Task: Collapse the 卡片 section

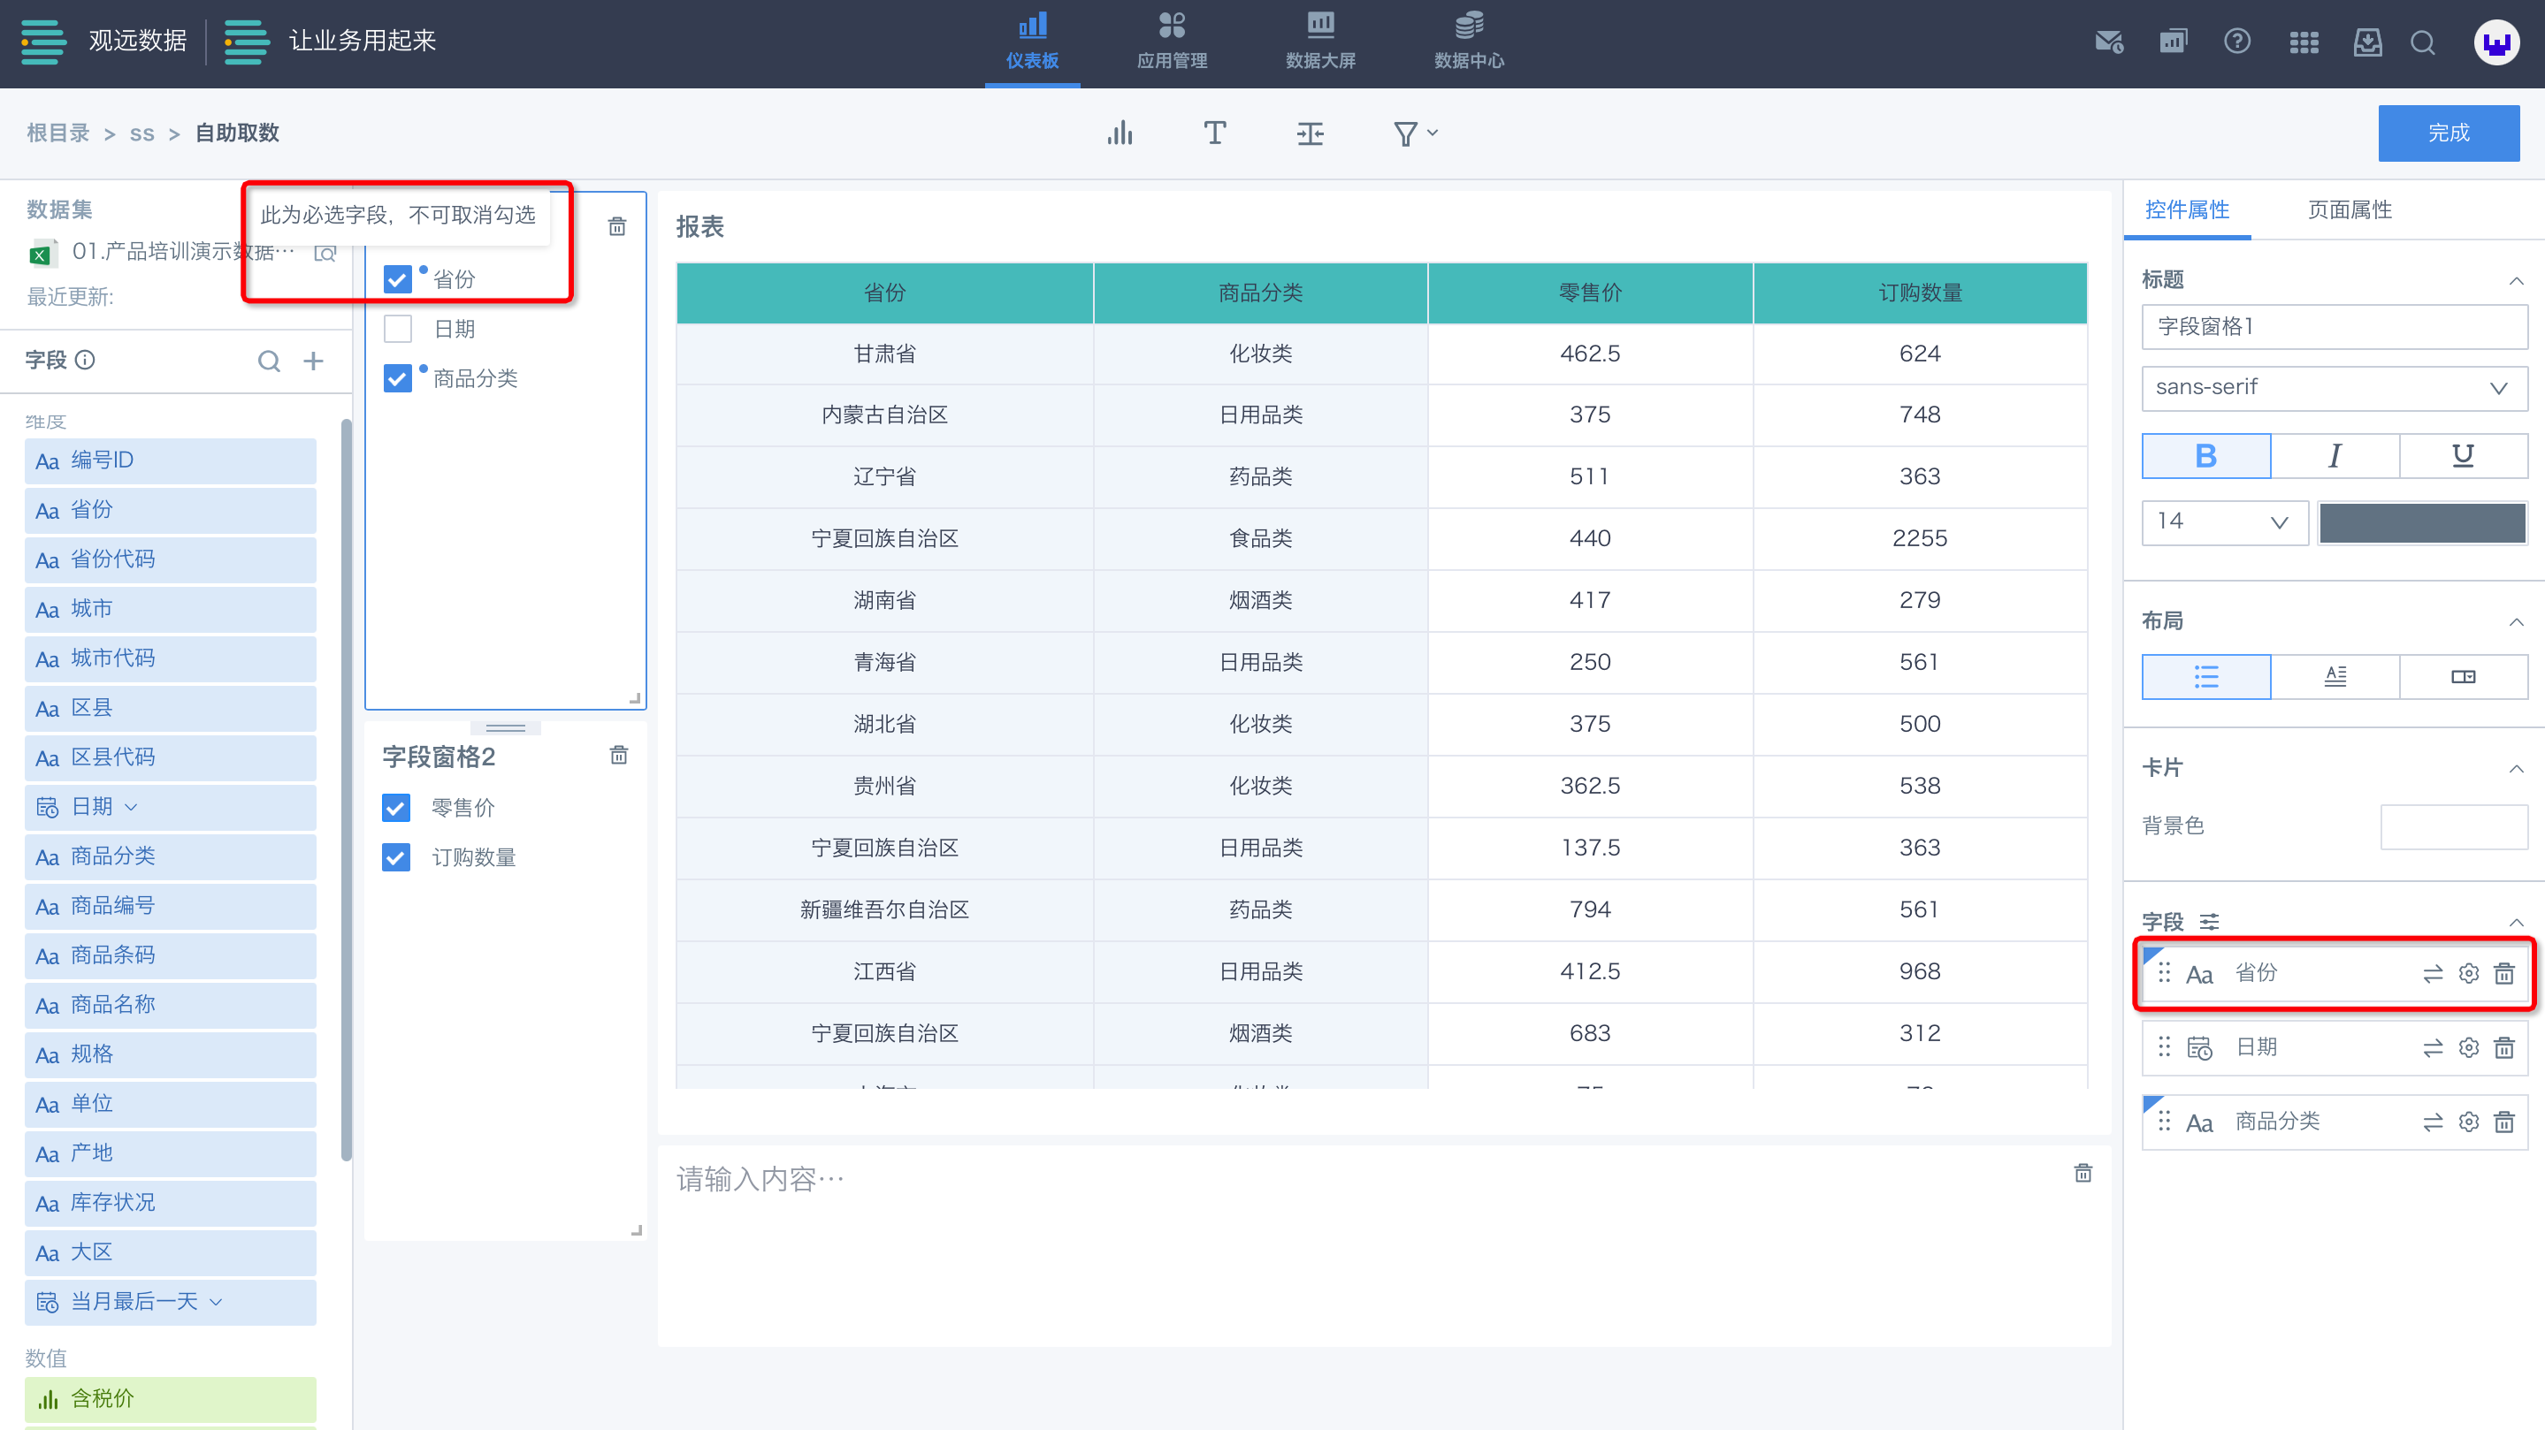Action: (x=2515, y=768)
